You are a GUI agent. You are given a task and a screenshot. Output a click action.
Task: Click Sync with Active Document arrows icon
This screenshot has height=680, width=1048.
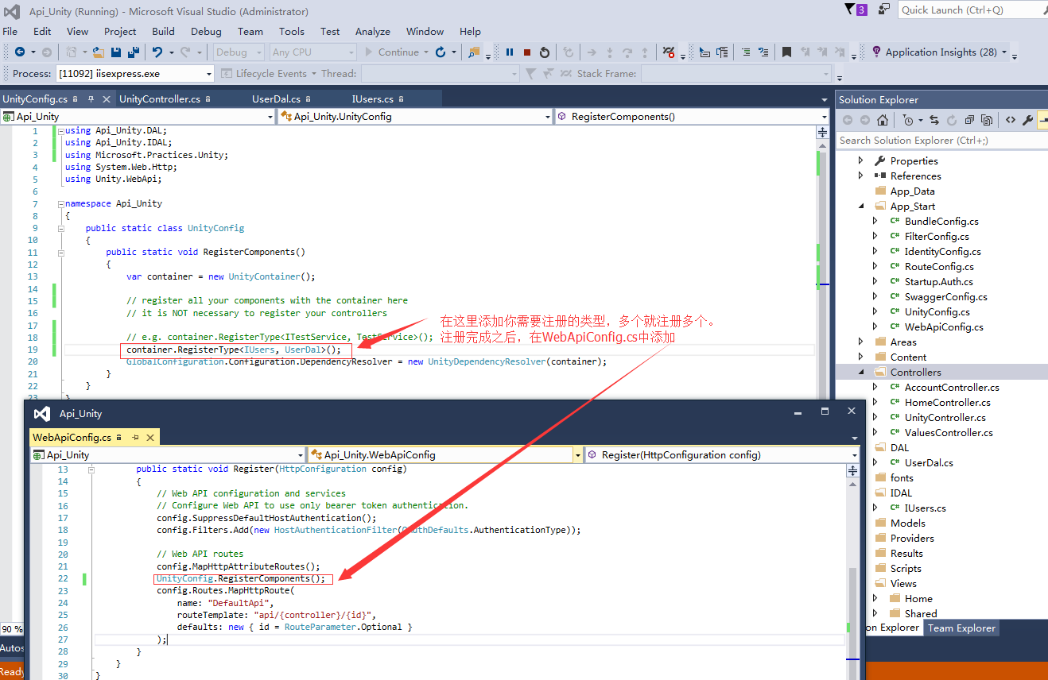(934, 120)
